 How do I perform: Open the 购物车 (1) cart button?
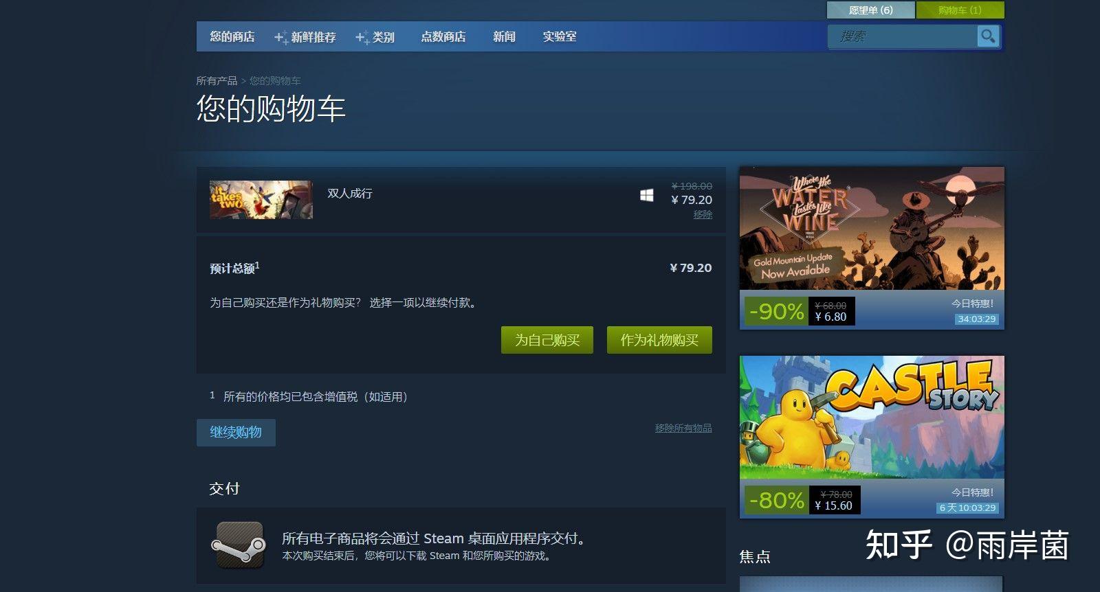pyautogui.click(x=960, y=10)
